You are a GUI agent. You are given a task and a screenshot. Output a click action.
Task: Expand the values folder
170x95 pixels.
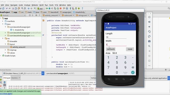[x=5, y=53]
